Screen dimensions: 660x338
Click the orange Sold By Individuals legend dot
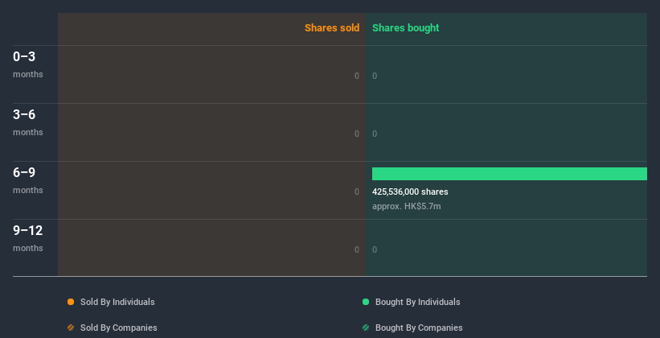(x=71, y=302)
